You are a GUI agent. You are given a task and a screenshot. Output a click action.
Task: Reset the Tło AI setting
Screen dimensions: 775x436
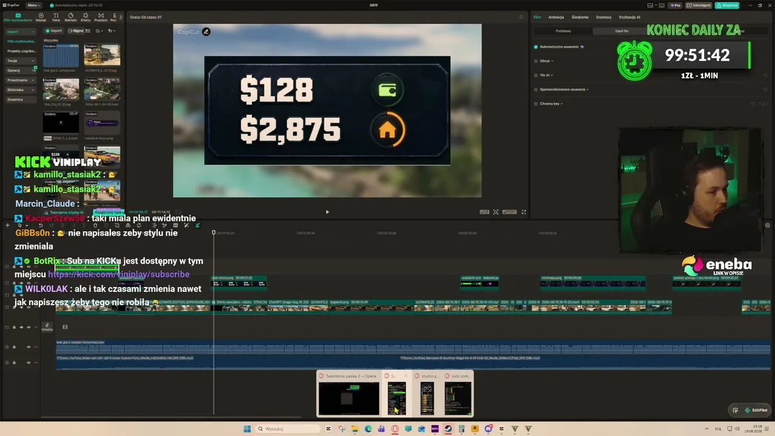pos(765,75)
